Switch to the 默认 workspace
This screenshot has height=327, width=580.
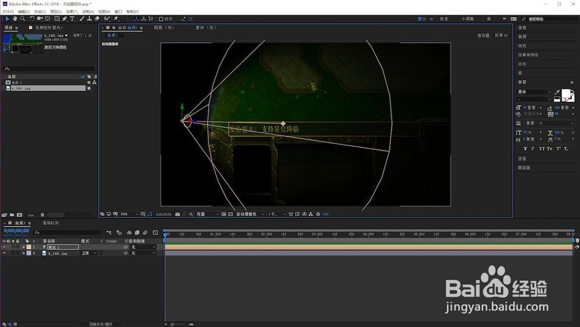tap(422, 19)
